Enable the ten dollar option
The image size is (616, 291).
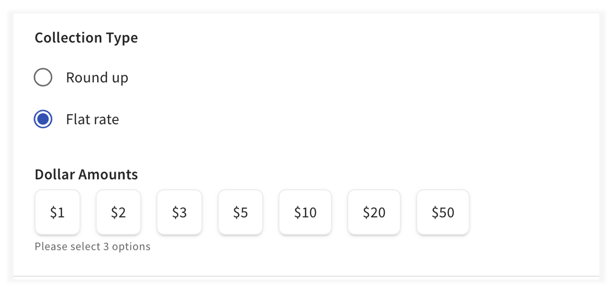(x=305, y=212)
